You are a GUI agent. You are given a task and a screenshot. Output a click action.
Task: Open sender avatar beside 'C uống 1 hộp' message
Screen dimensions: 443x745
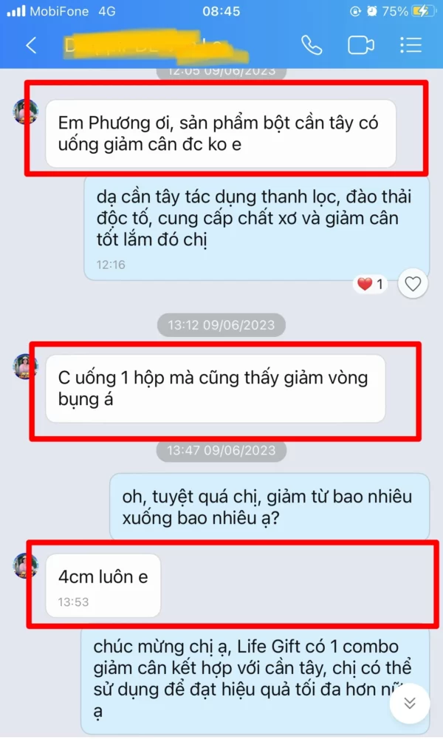26,367
